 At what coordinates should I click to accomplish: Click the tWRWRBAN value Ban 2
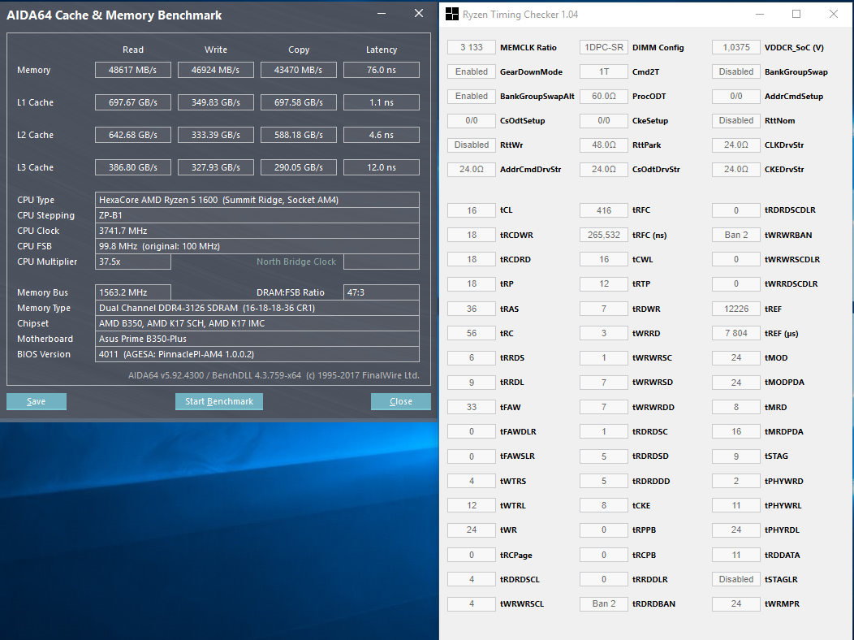click(x=735, y=235)
